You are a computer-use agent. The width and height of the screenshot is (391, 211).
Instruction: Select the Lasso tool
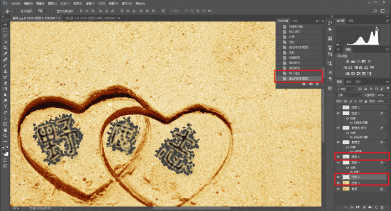tap(5, 36)
